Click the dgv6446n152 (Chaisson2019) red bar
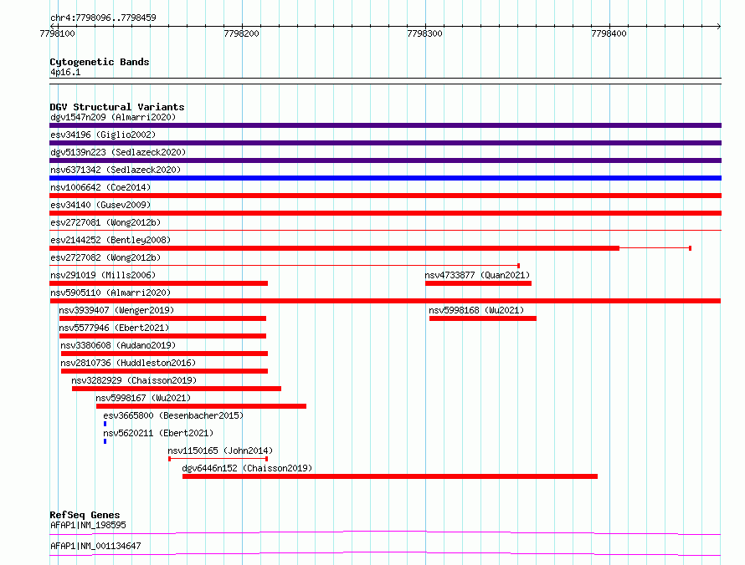Viewport: 745px width, 565px height. point(390,476)
